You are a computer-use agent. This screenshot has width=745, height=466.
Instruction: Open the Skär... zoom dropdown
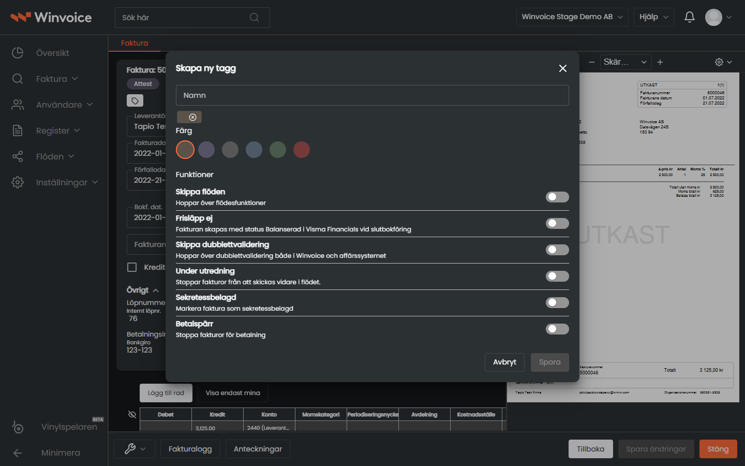(625, 62)
